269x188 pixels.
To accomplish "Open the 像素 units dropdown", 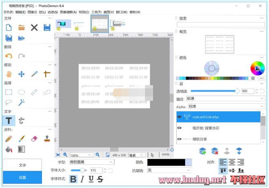I will click(x=137, y=155).
